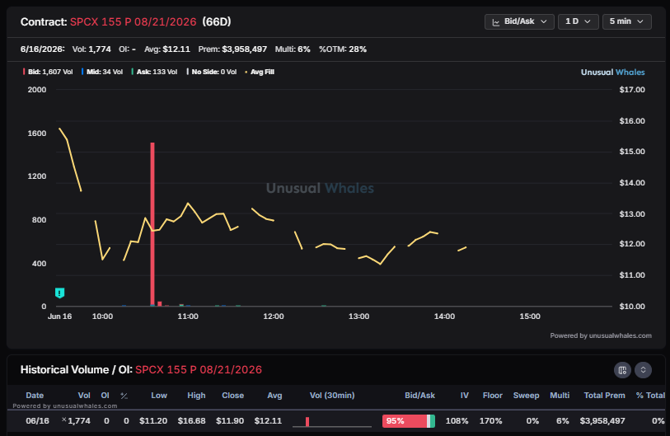
Task: Click the Historical Volume SPCX 155 P contract title
Action: 199,370
